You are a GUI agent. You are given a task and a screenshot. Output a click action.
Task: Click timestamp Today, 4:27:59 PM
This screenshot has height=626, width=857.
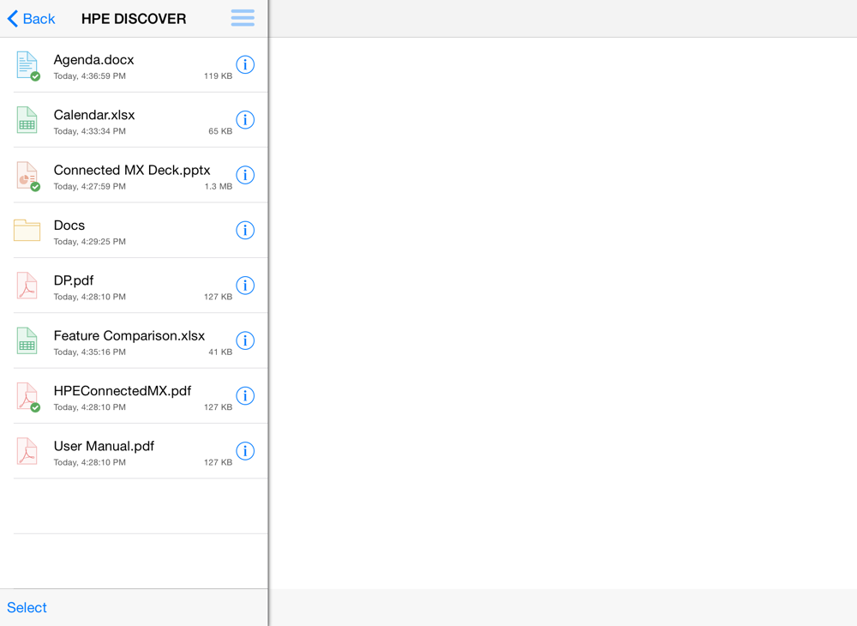(90, 186)
